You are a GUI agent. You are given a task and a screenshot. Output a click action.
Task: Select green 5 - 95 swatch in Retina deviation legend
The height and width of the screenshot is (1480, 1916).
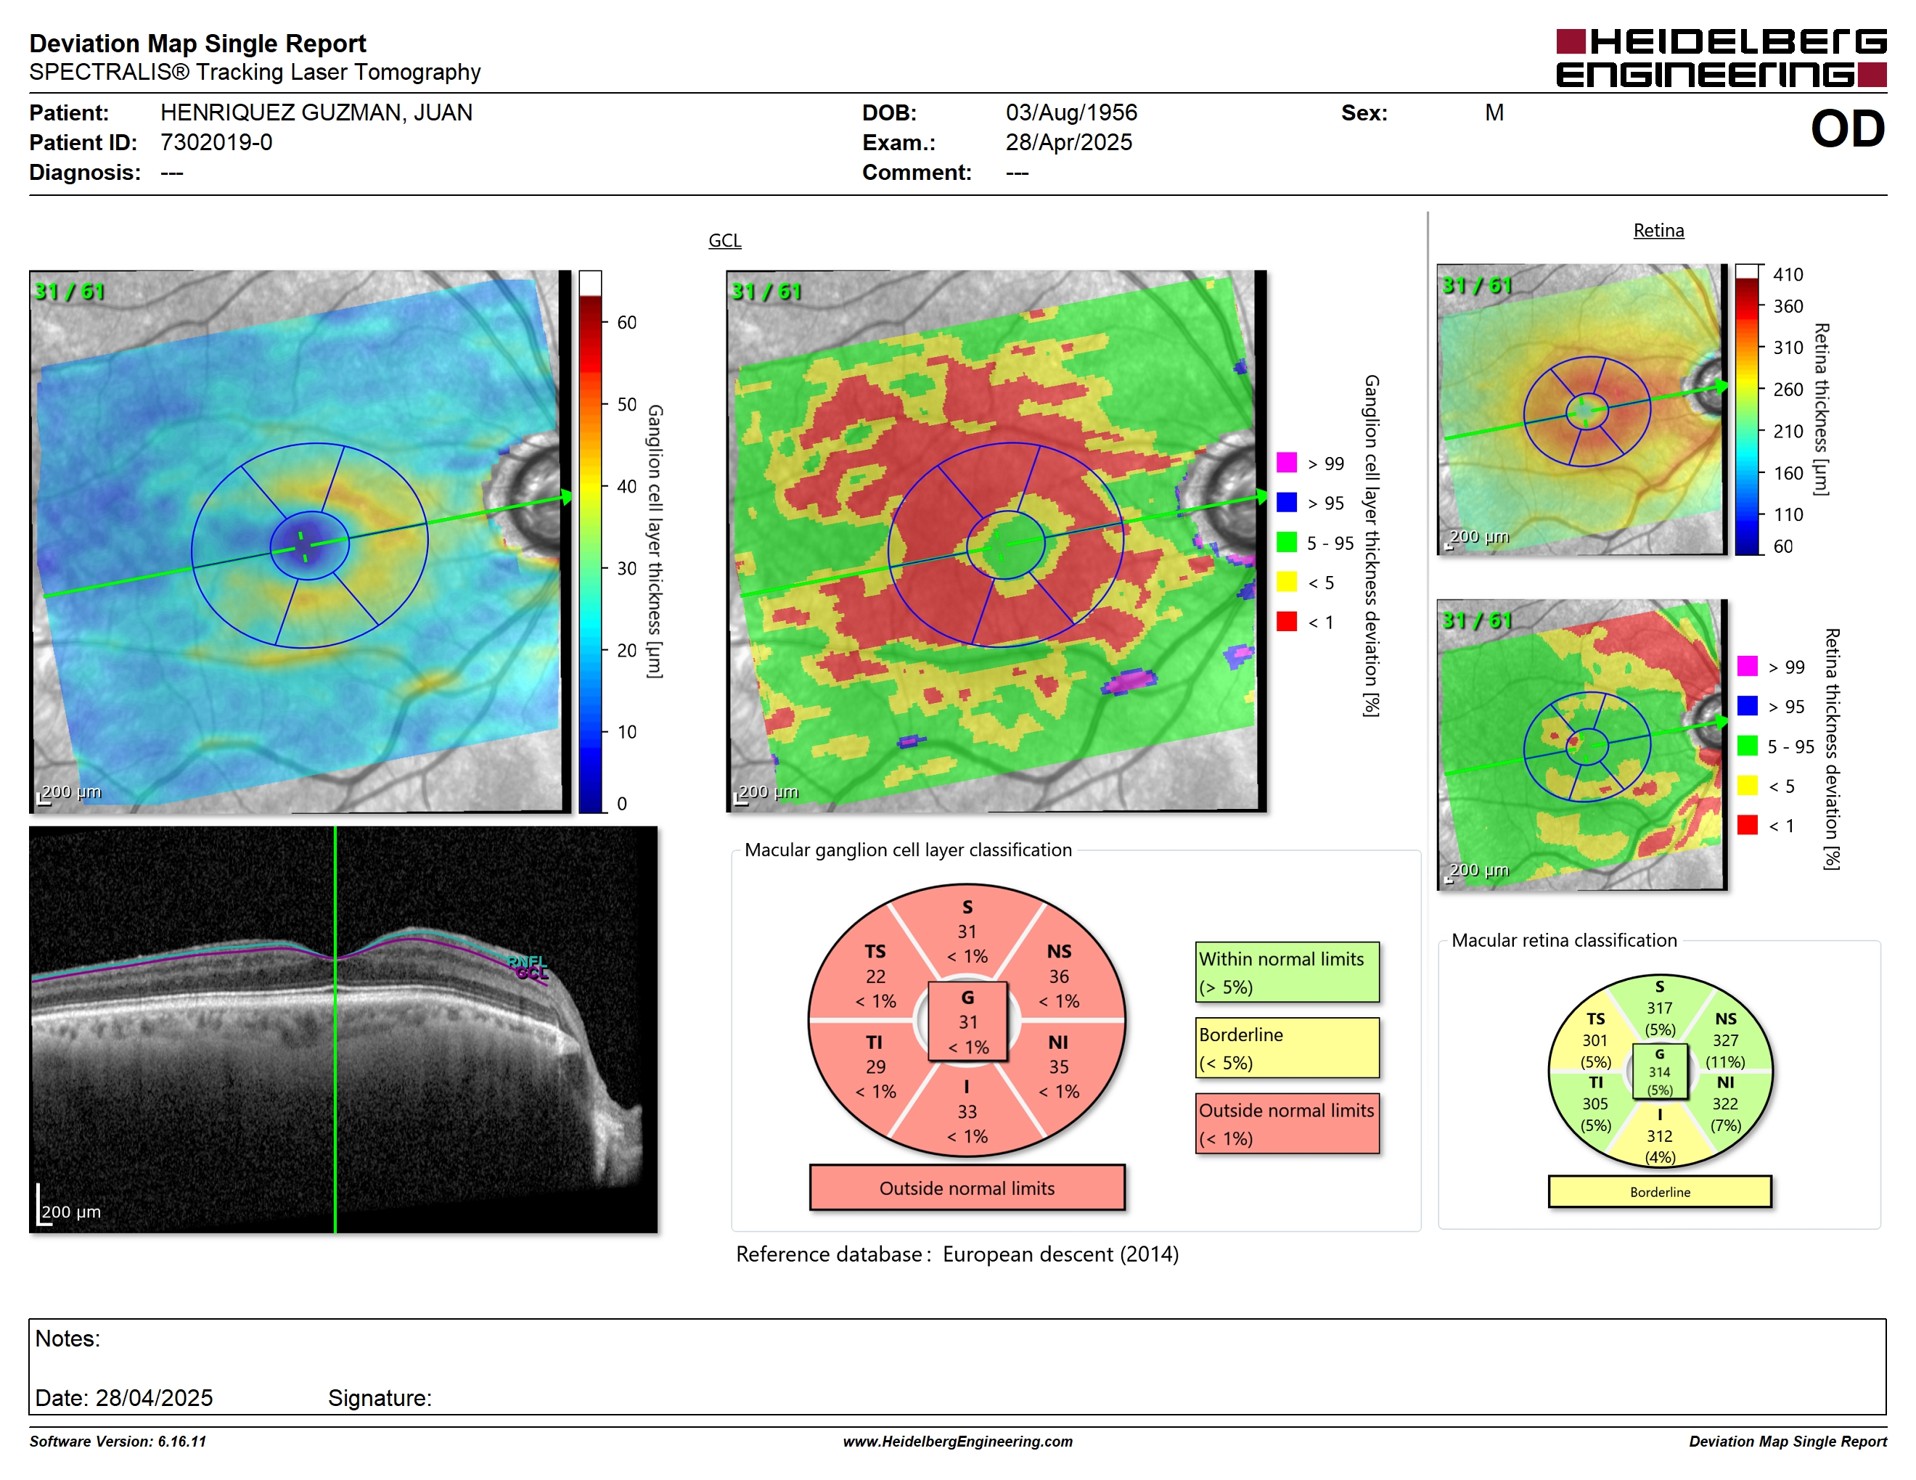click(x=1747, y=745)
